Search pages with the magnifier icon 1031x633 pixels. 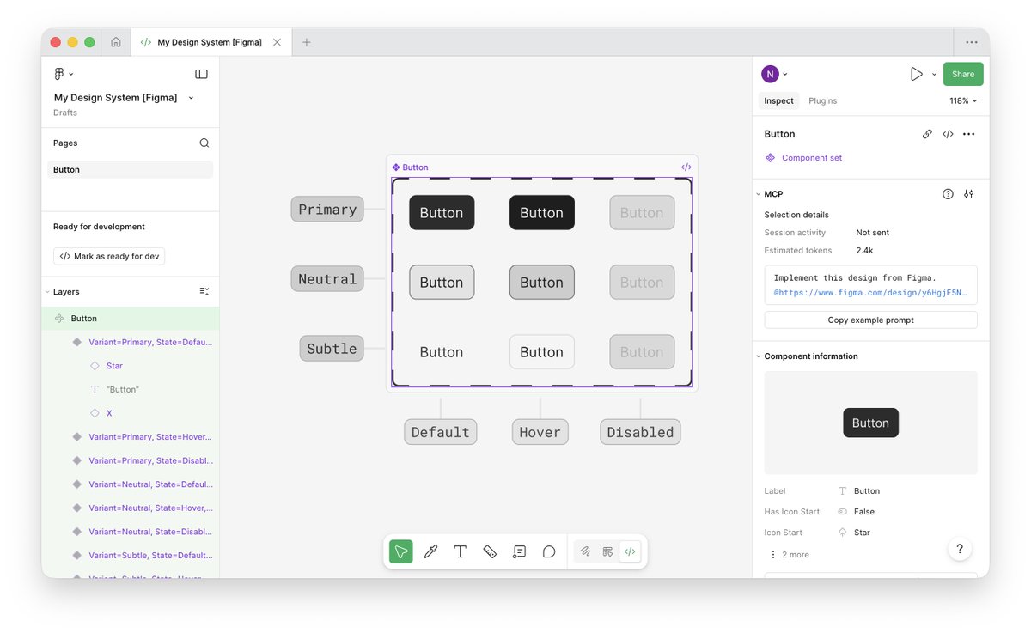coord(204,143)
